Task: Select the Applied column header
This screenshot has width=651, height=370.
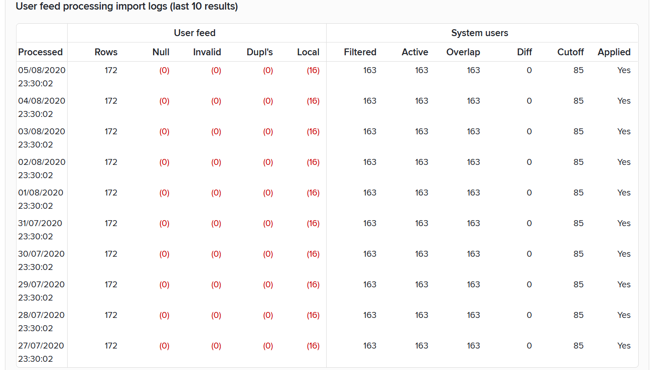Action: click(x=614, y=52)
